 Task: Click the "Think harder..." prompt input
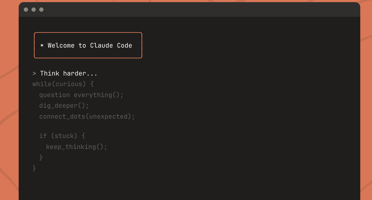pos(69,74)
